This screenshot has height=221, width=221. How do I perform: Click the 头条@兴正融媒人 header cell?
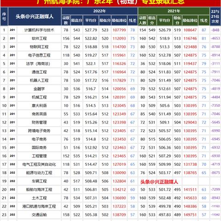click(35, 17)
